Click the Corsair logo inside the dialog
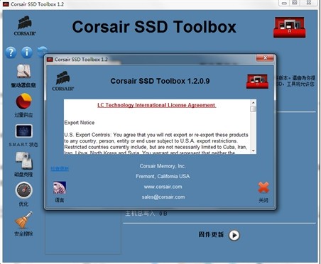 pos(63,81)
